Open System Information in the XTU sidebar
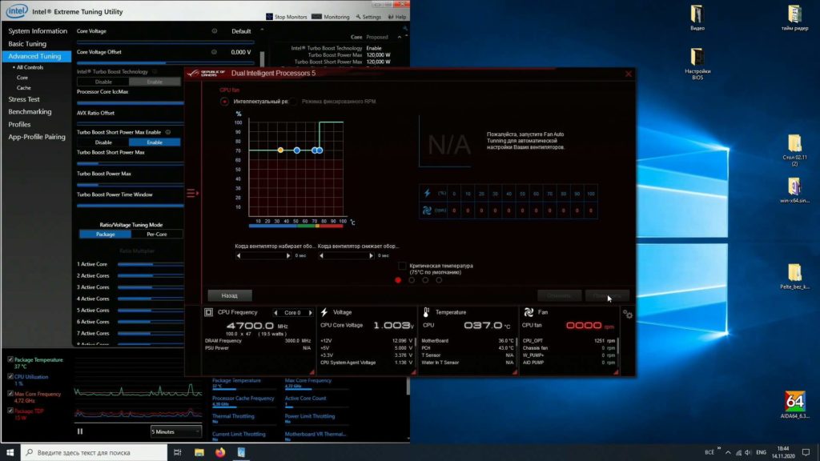 [x=38, y=31]
